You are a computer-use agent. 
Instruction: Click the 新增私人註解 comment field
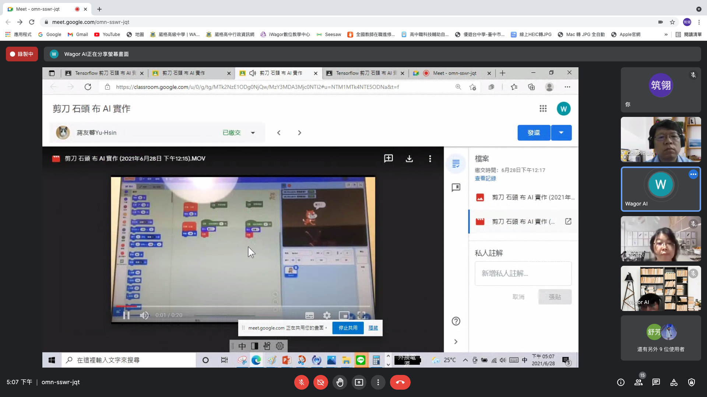(523, 273)
